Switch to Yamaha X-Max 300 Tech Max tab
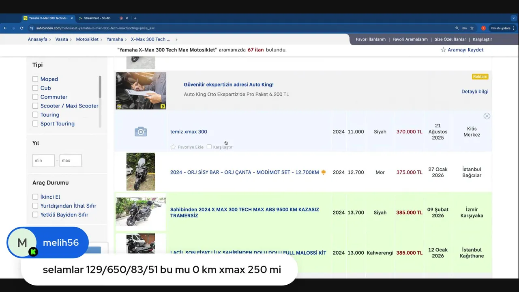Screen dimensions: 519x292 (x=48, y=18)
